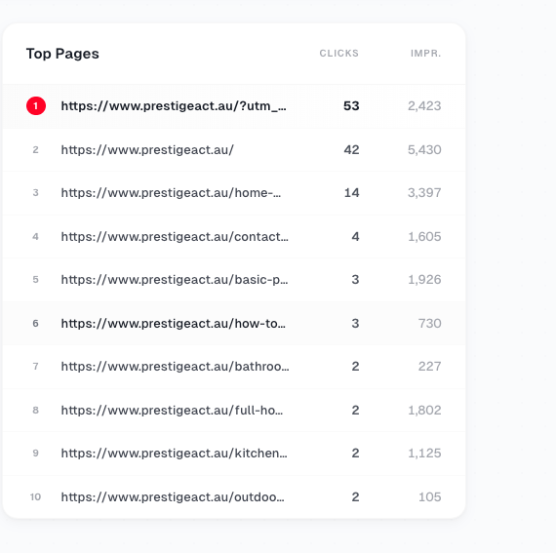This screenshot has width=556, height=553.
Task: Click the CLICKS column header
Action: pyautogui.click(x=339, y=54)
